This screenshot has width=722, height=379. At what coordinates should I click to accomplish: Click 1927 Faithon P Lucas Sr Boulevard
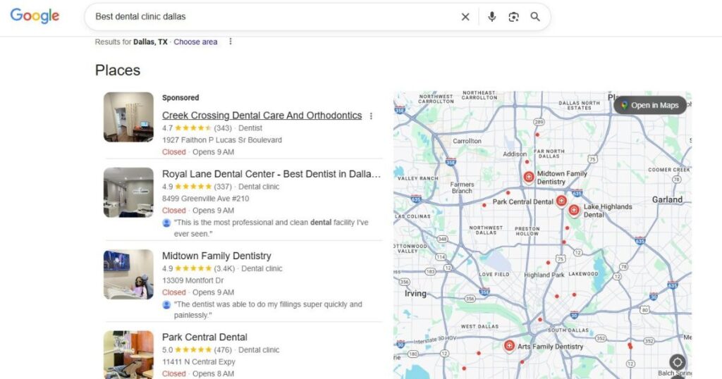click(222, 139)
